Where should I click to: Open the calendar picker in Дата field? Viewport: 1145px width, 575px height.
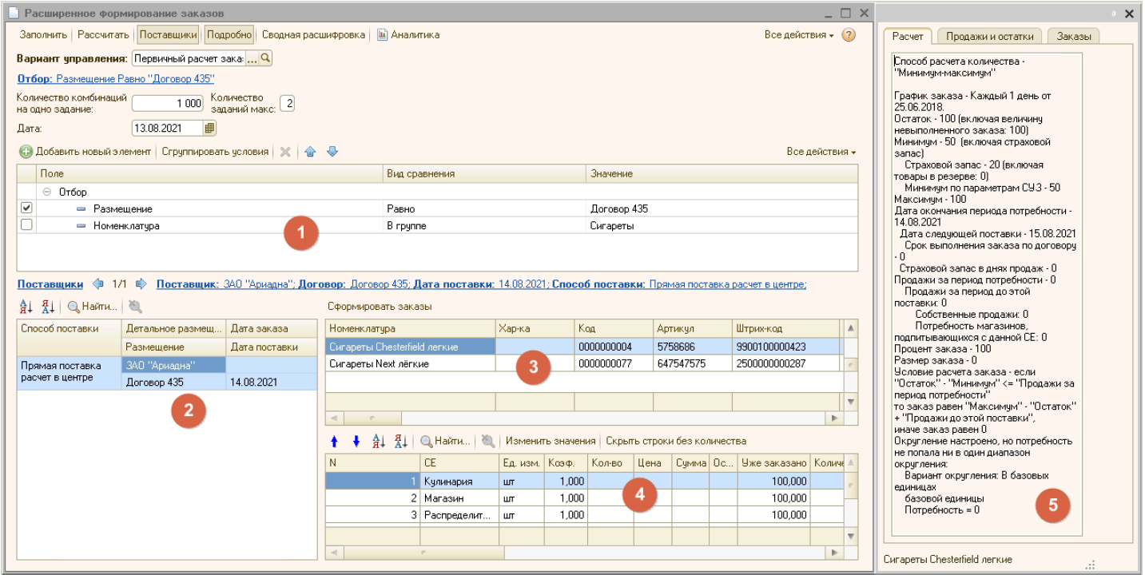click(x=209, y=128)
